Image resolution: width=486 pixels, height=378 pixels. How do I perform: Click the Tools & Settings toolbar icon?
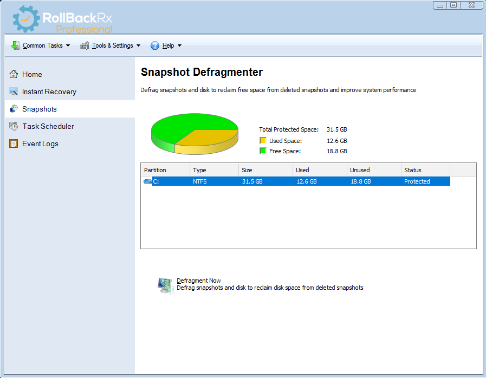85,45
